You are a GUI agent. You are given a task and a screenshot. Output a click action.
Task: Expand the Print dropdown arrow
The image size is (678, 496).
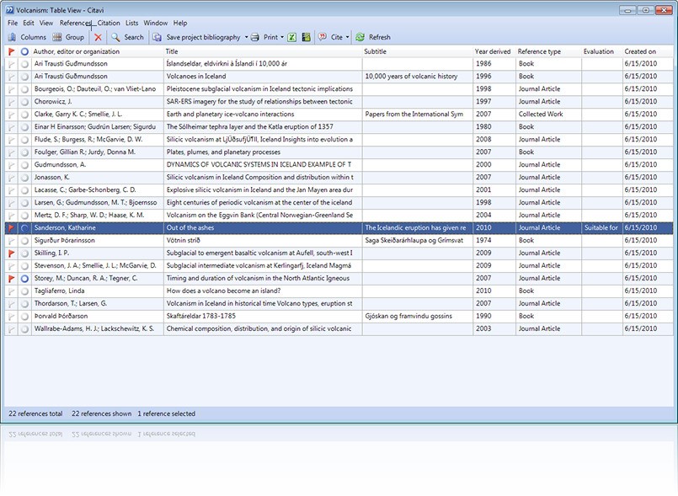coord(281,37)
